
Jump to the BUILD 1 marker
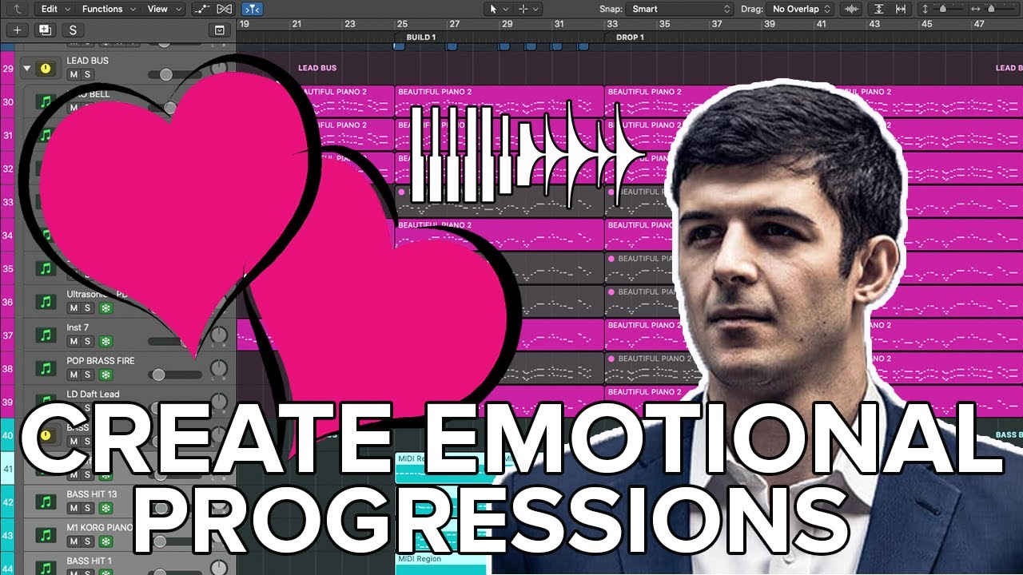pos(420,38)
